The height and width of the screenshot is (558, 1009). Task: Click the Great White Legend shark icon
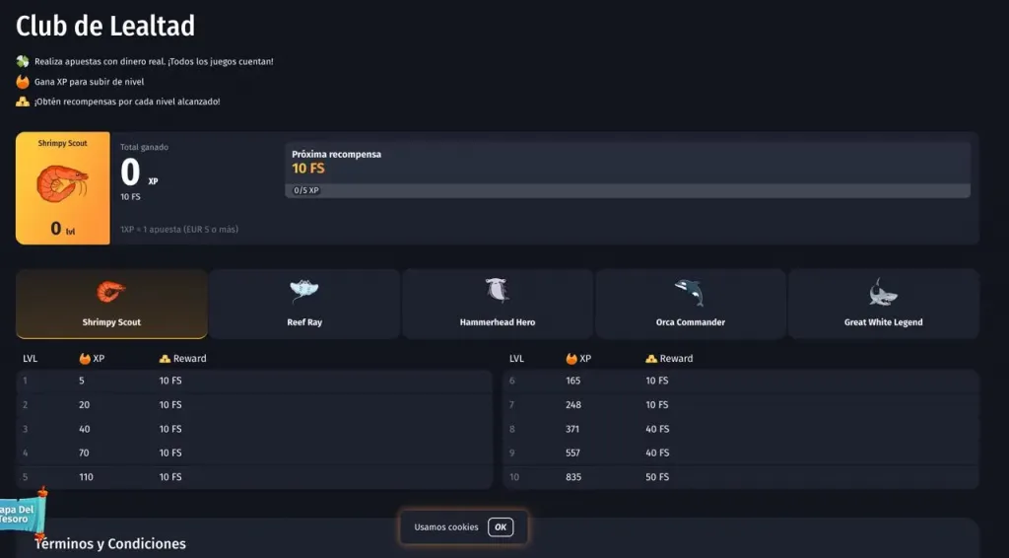883,292
